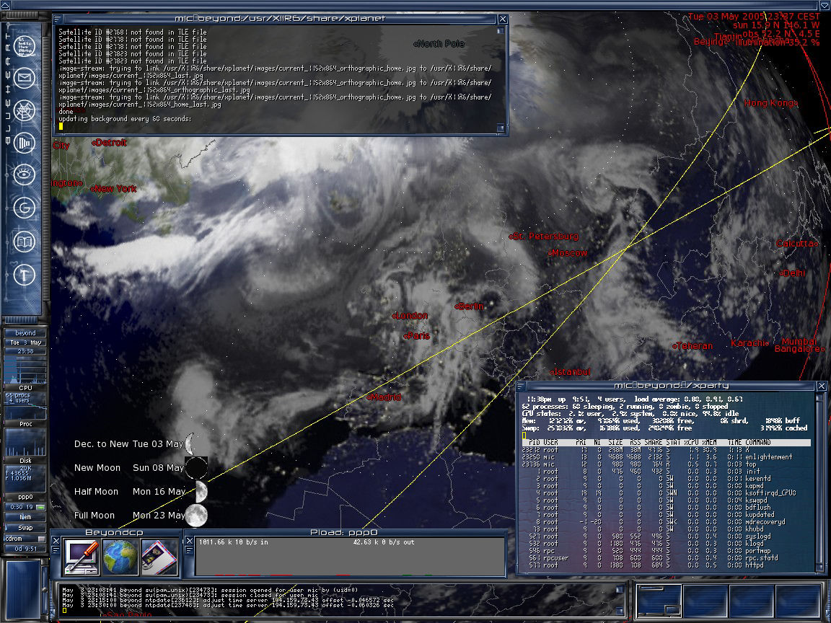Open the menu button on Beyondcp window
This screenshot has width=831, height=623.
55,551
